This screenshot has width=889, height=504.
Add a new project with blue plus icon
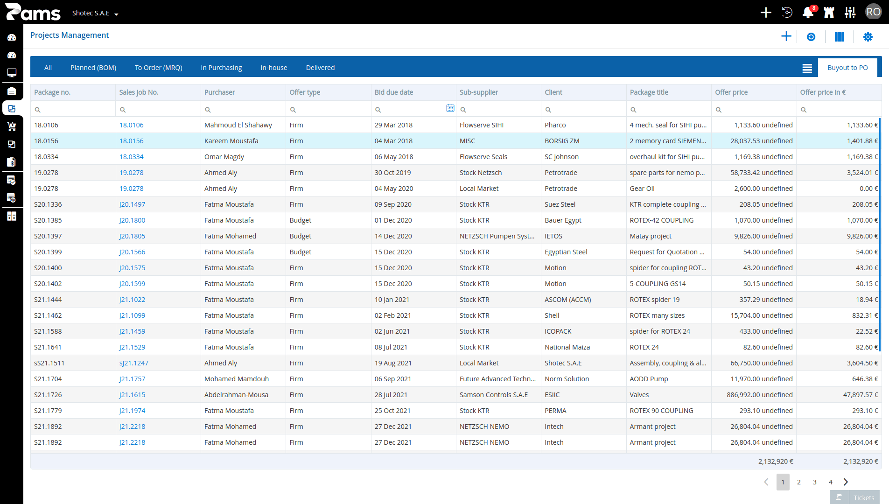786,36
